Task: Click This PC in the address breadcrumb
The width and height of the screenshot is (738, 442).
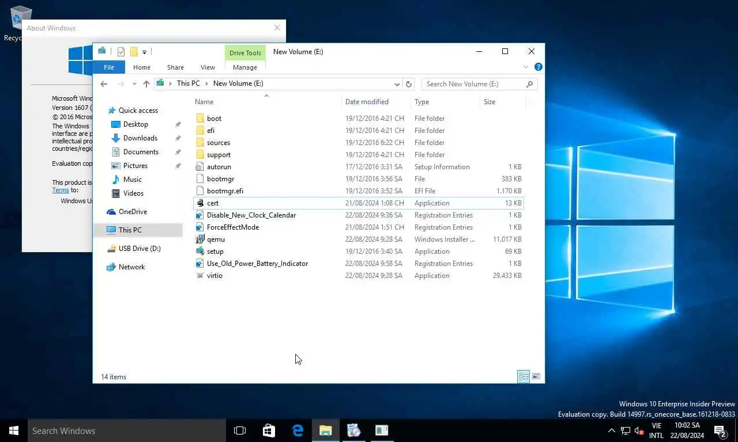Action: click(x=188, y=83)
